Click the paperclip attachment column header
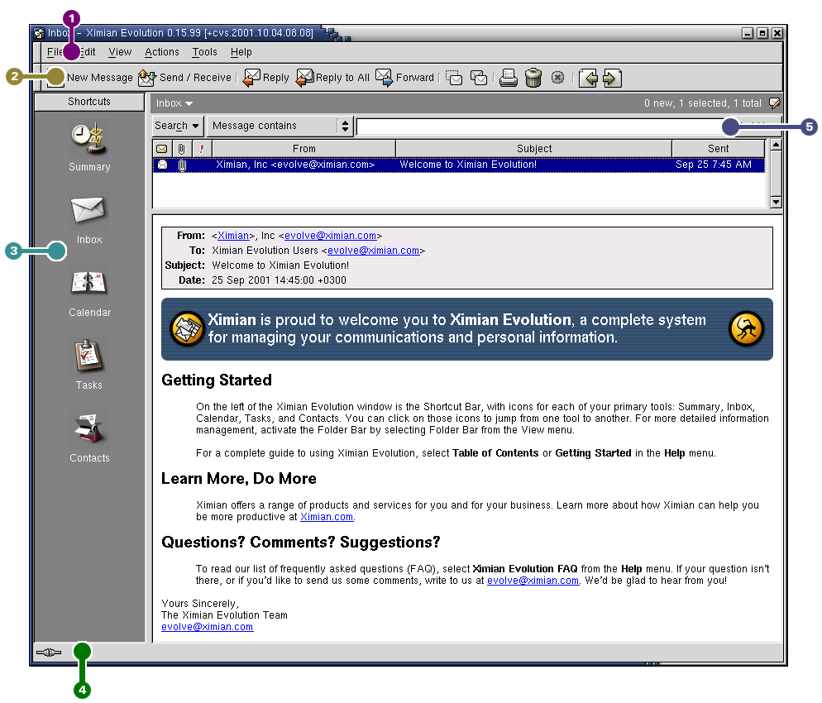This screenshot has height=703, width=822. click(x=181, y=149)
